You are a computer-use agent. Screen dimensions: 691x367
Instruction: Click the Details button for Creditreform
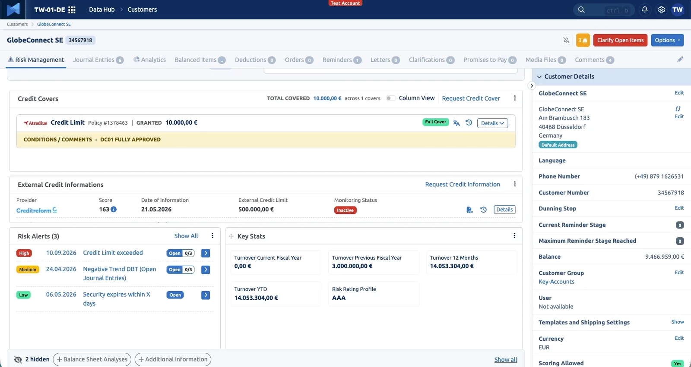click(504, 210)
